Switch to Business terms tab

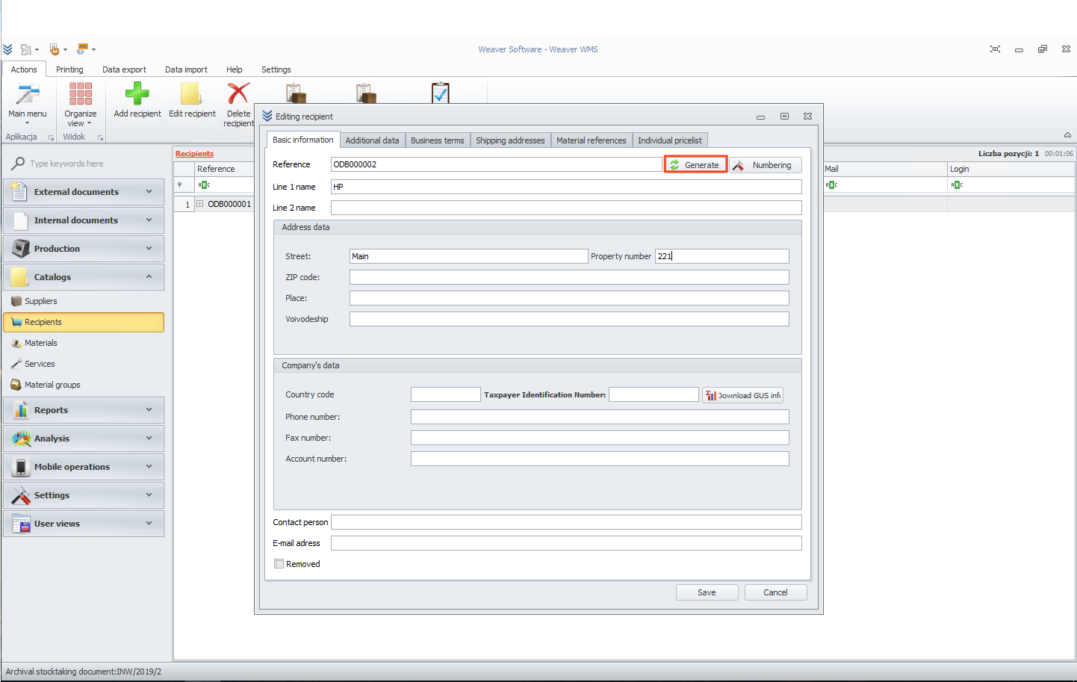438,140
